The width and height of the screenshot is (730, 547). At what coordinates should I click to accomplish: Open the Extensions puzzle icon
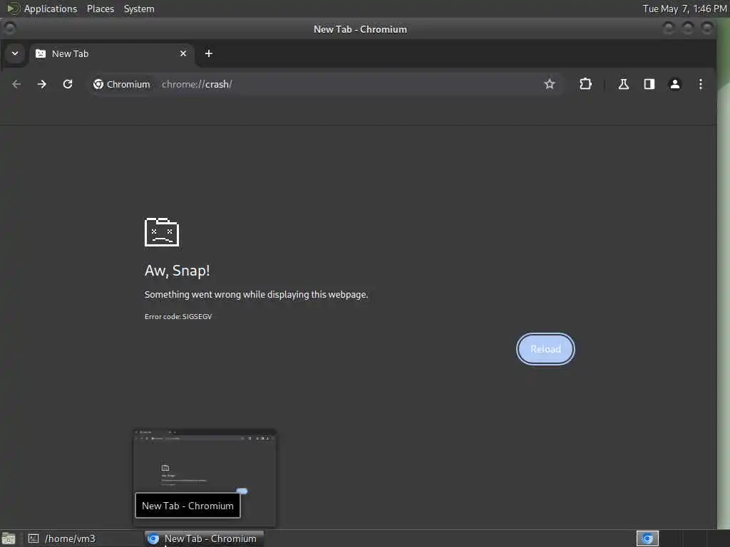[x=585, y=84]
